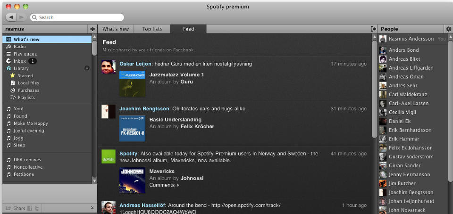Image resolution: width=453 pixels, height=214 pixels.
Task: Select Gustav Soderstrom in the People list
Action: point(413,157)
